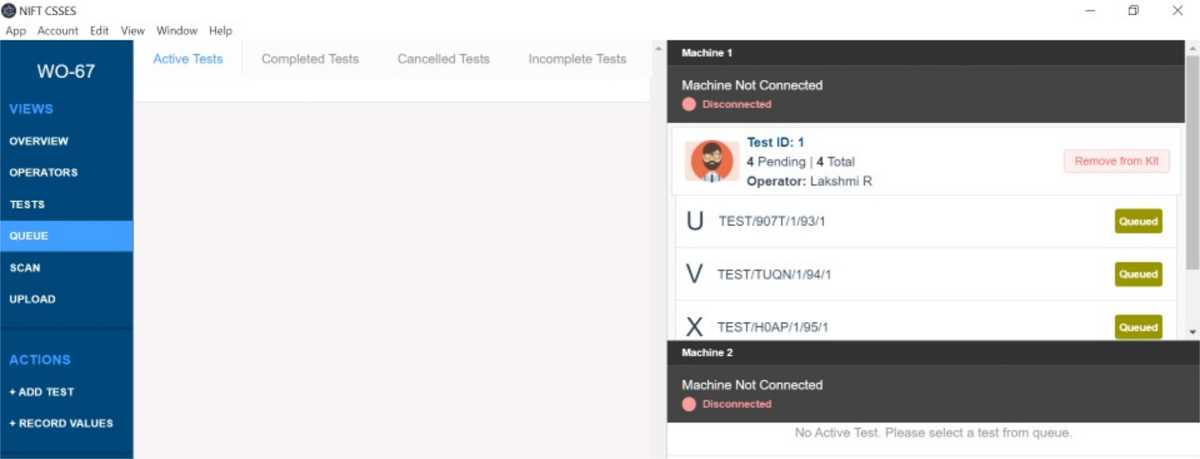The height and width of the screenshot is (459, 1200).
Task: Select the X sample icon
Action: tap(695, 326)
